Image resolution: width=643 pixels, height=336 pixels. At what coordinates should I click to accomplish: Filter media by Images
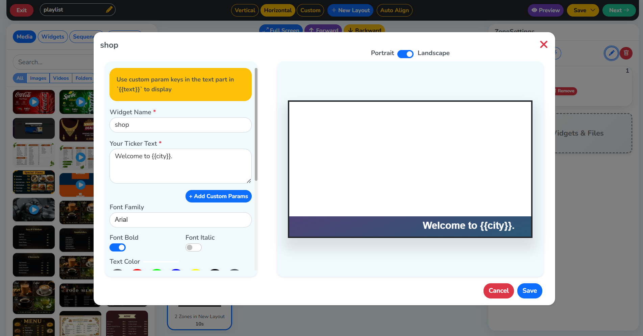[x=38, y=78]
